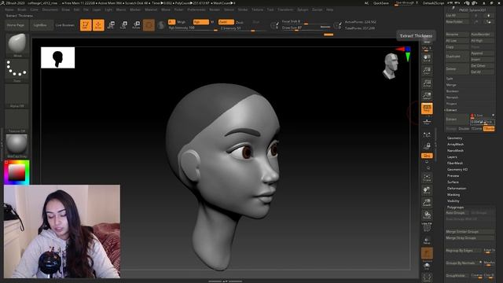Screen dimensions: 503x283
Task: Click the sphere material preview icon in toolbar
Action: [x=161, y=25]
